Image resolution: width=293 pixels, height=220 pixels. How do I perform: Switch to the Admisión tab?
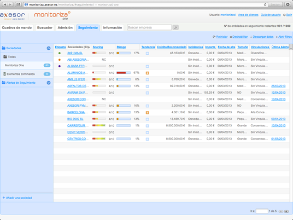click(65, 28)
